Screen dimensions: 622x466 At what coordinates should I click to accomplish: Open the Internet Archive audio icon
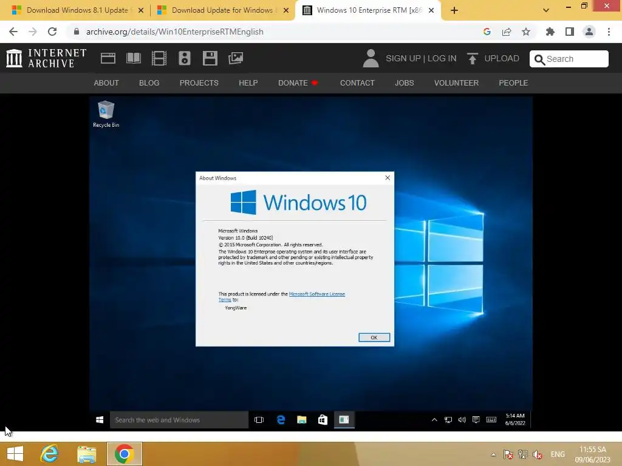coord(185,58)
